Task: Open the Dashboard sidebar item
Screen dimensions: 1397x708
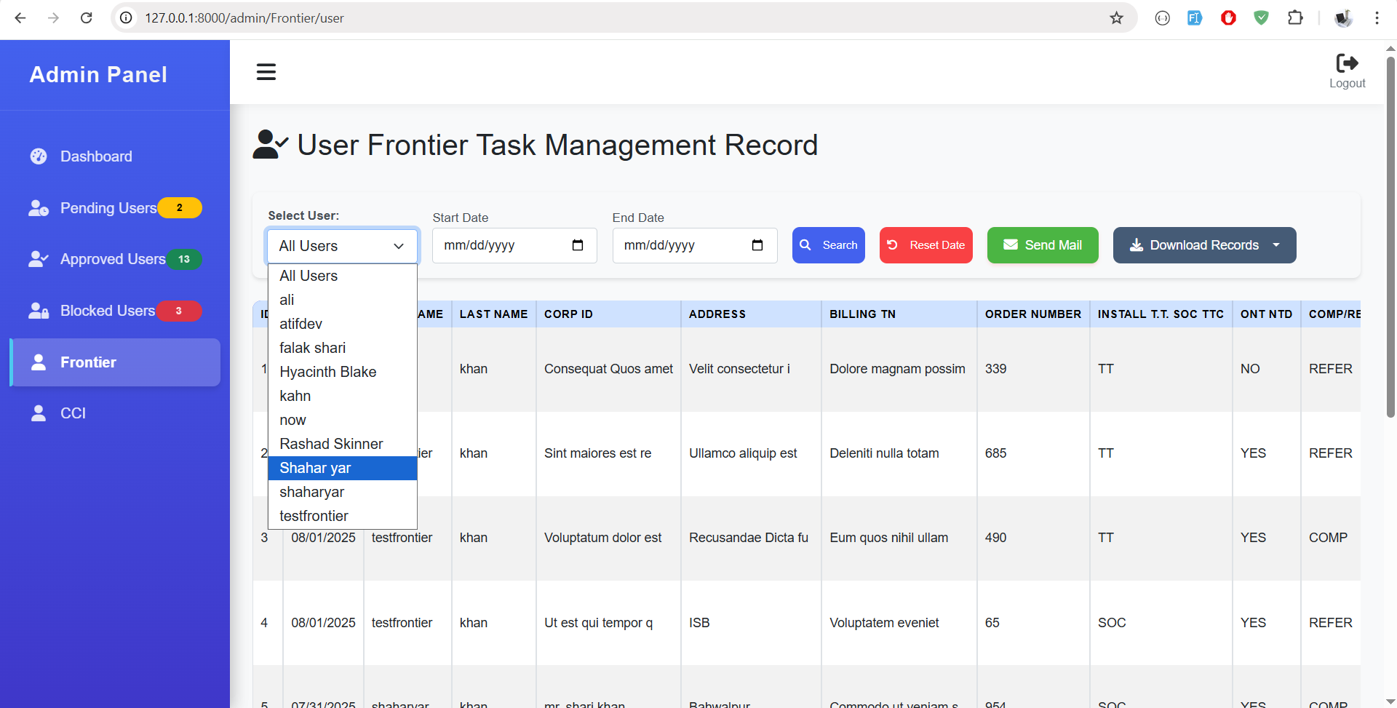Action: point(96,156)
